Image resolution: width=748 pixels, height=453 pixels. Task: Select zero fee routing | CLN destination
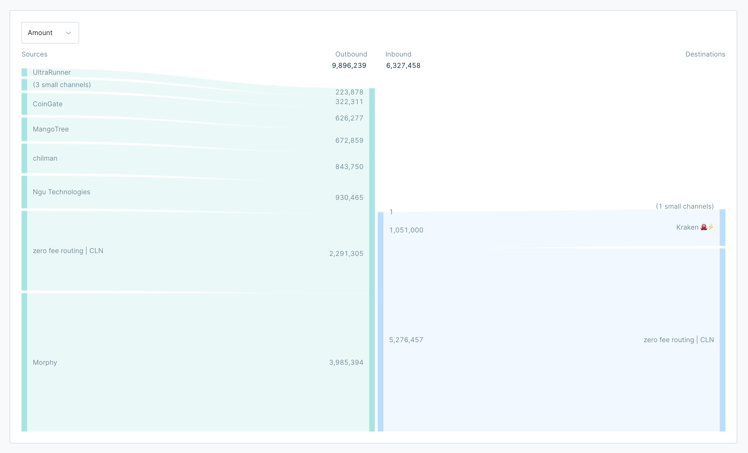[678, 340]
